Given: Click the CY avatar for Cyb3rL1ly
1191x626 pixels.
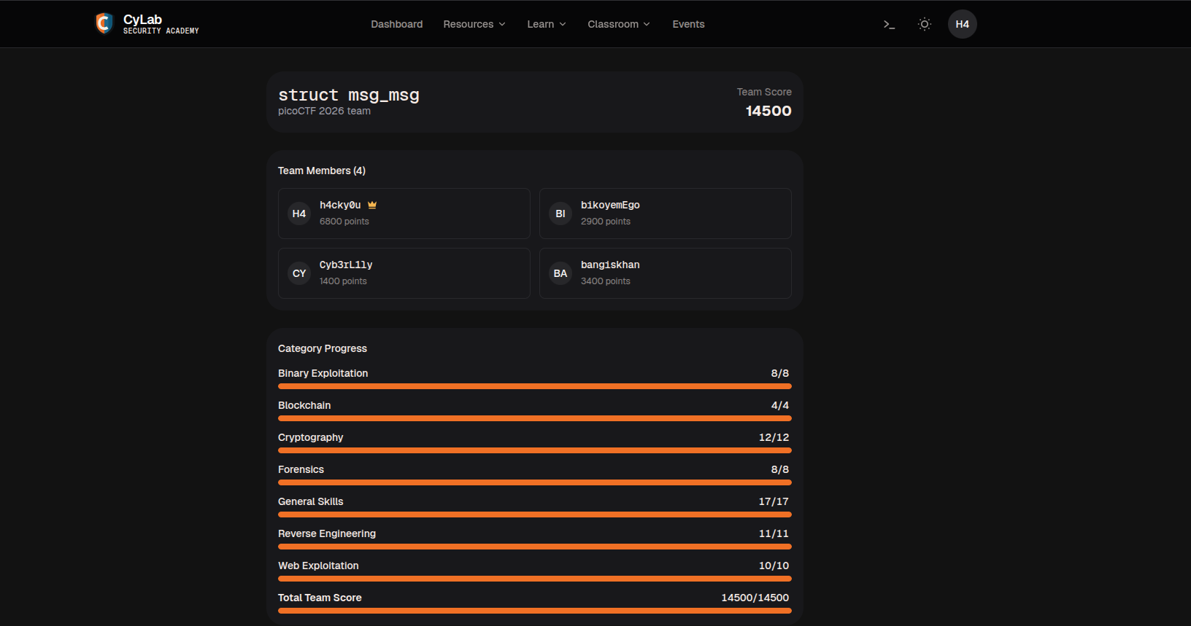Looking at the screenshot, I should 299,273.
